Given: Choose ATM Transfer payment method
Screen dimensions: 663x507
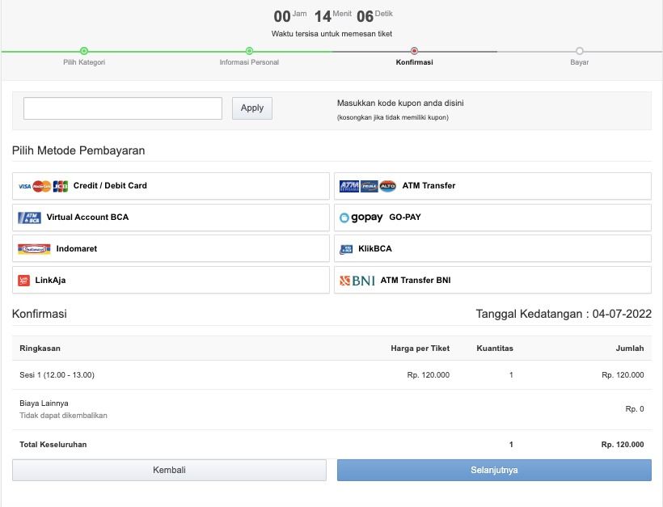Looking at the screenshot, I should tap(429, 186).
